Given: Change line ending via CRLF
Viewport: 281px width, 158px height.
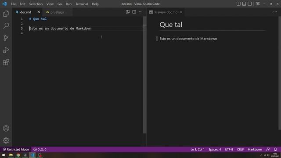Looking at the screenshot, I should 240,149.
